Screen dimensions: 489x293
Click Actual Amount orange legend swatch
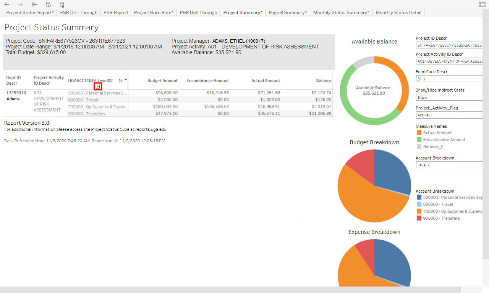[x=419, y=133]
